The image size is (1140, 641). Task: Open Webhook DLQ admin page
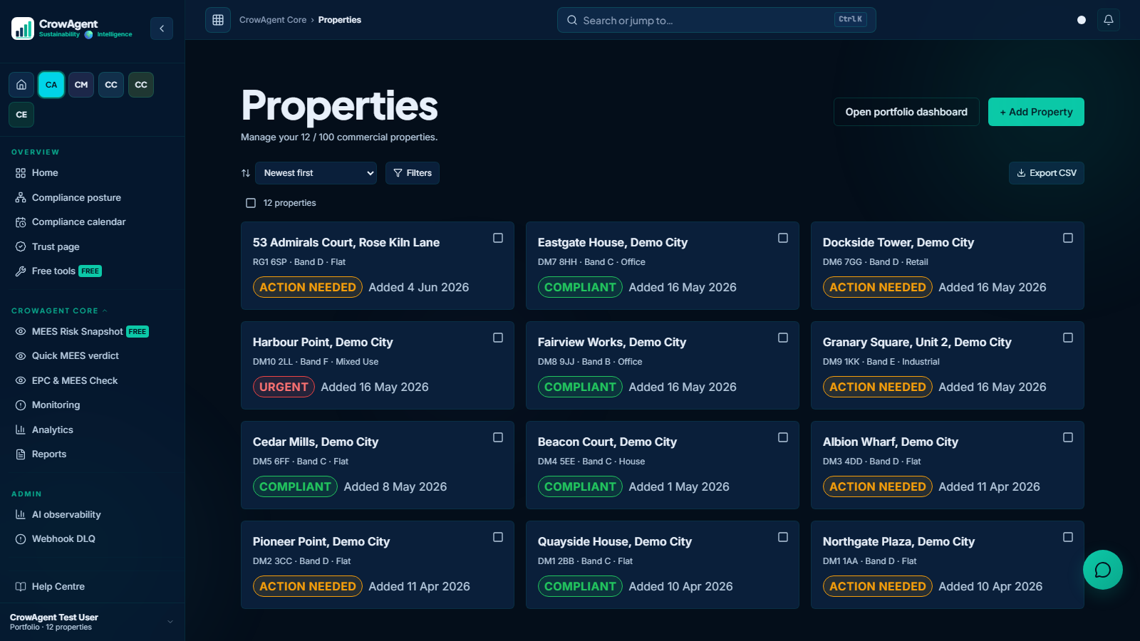(x=63, y=539)
